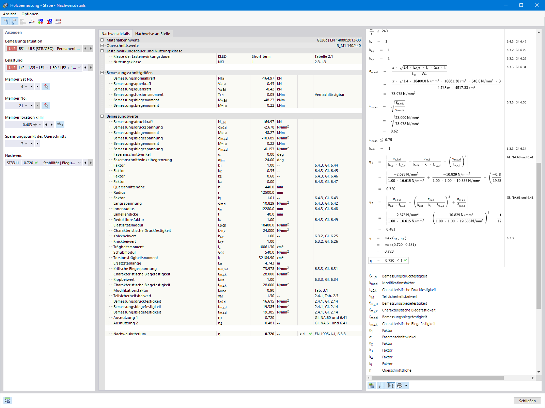Open the Spannungspunkt des Querschnitts dropdown
Image resolution: width=545 pixels, height=408 pixels.
[26, 143]
